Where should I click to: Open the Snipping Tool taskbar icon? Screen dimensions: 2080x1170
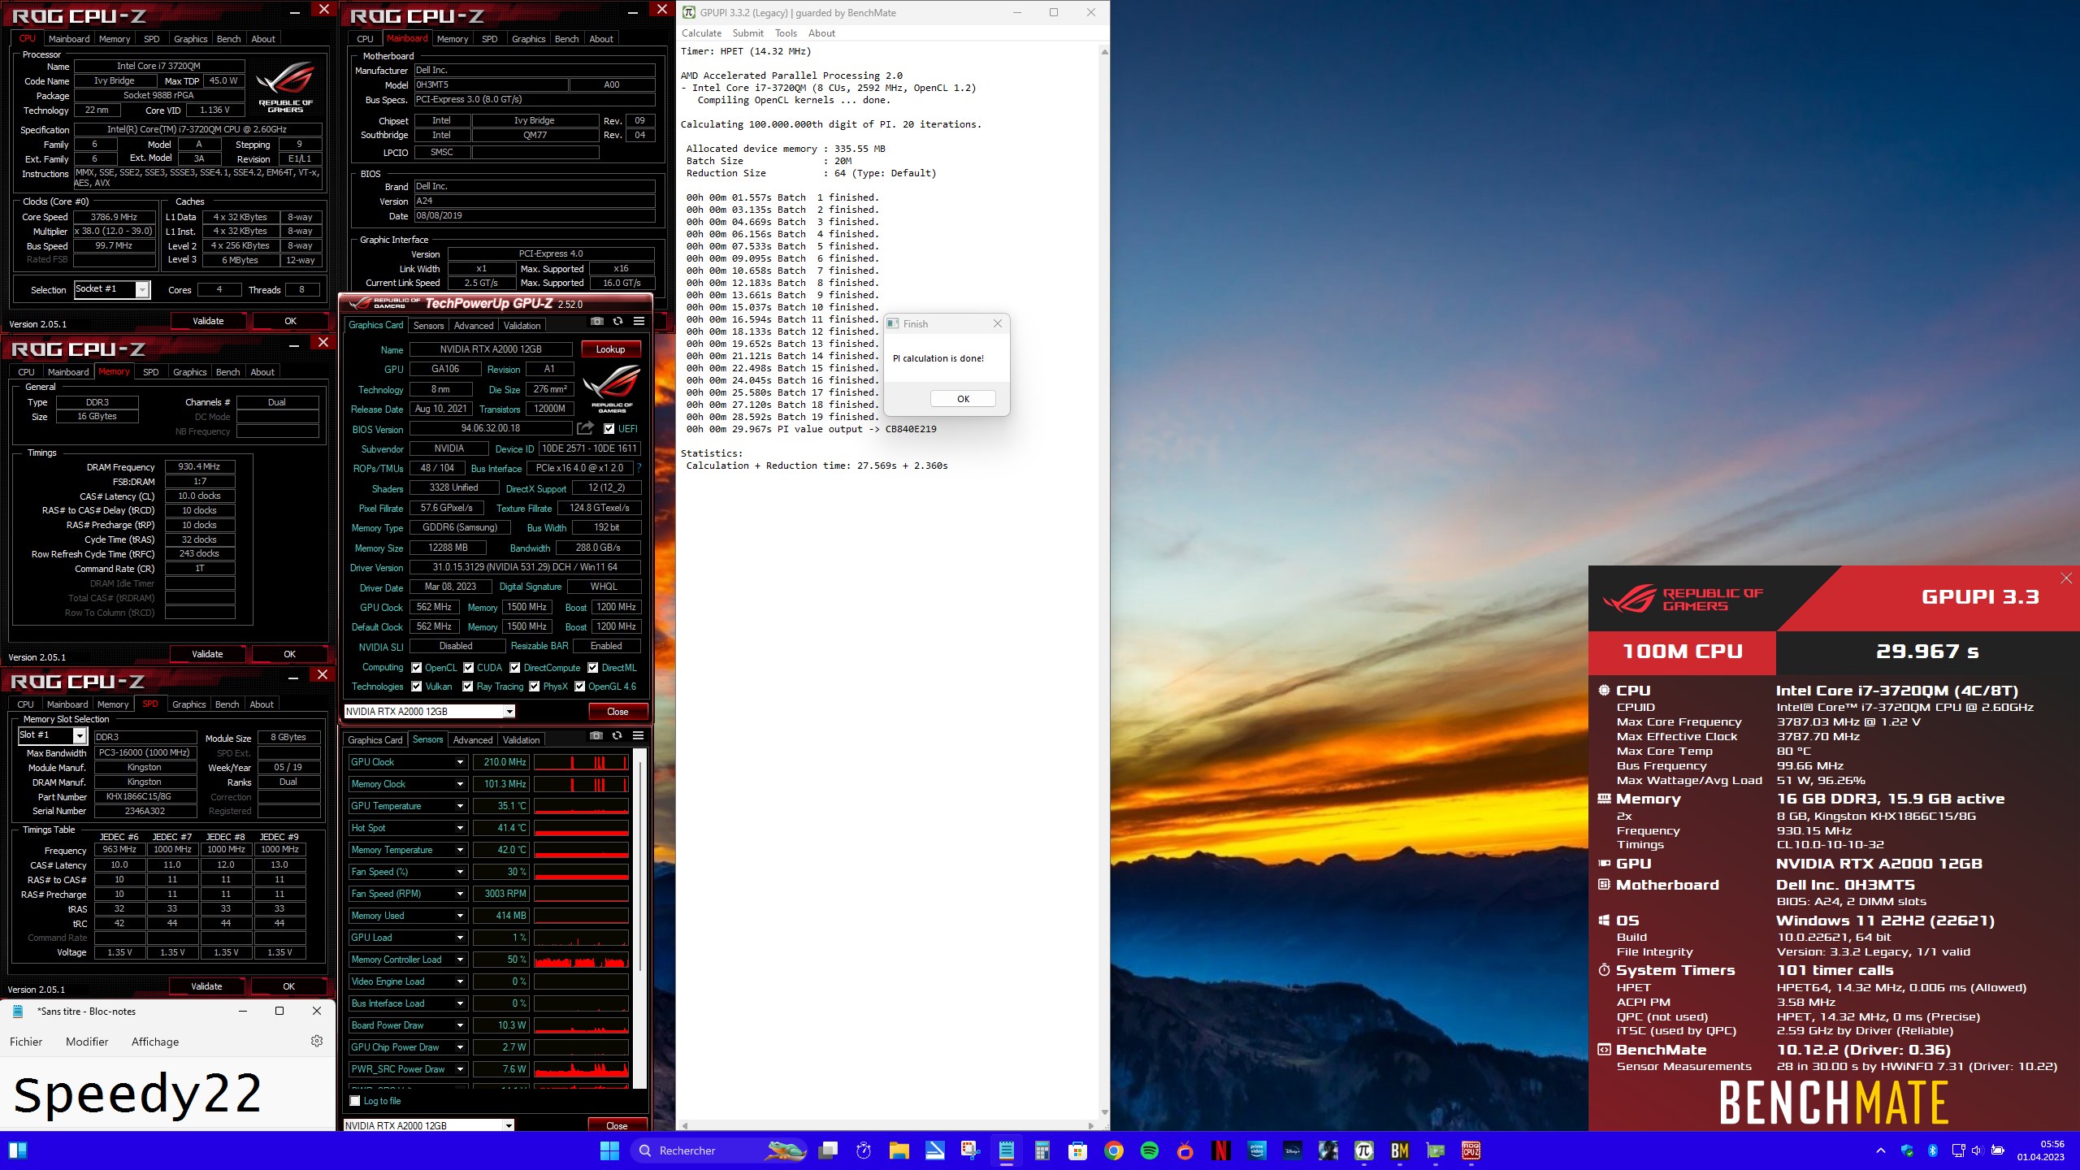[x=970, y=1150]
